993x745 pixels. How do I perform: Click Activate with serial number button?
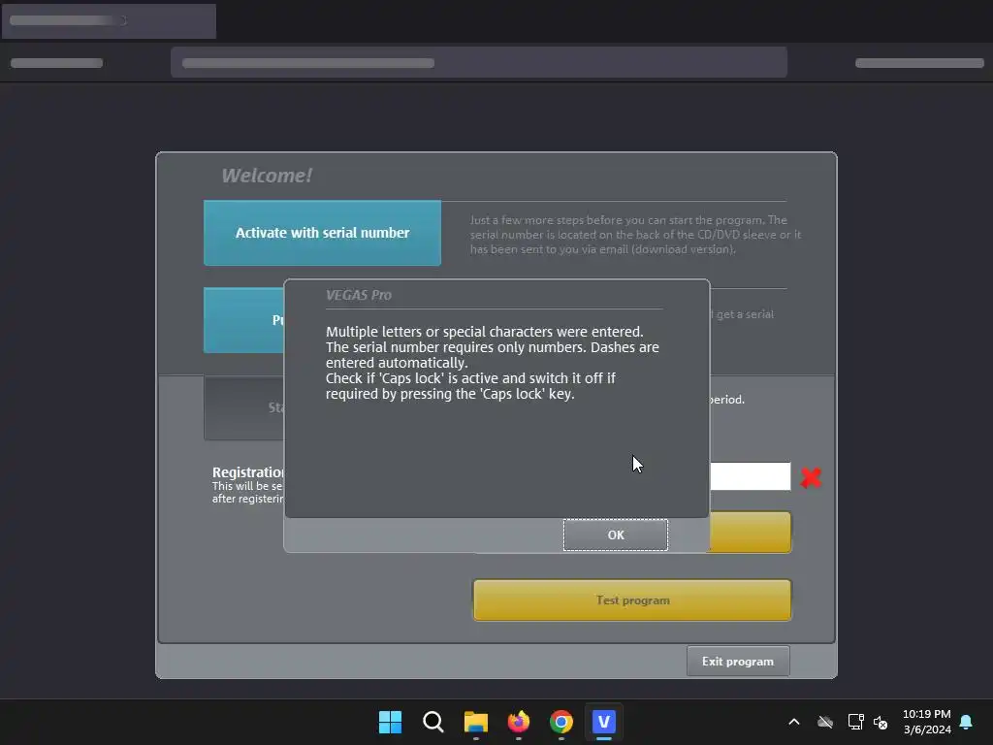click(x=322, y=233)
